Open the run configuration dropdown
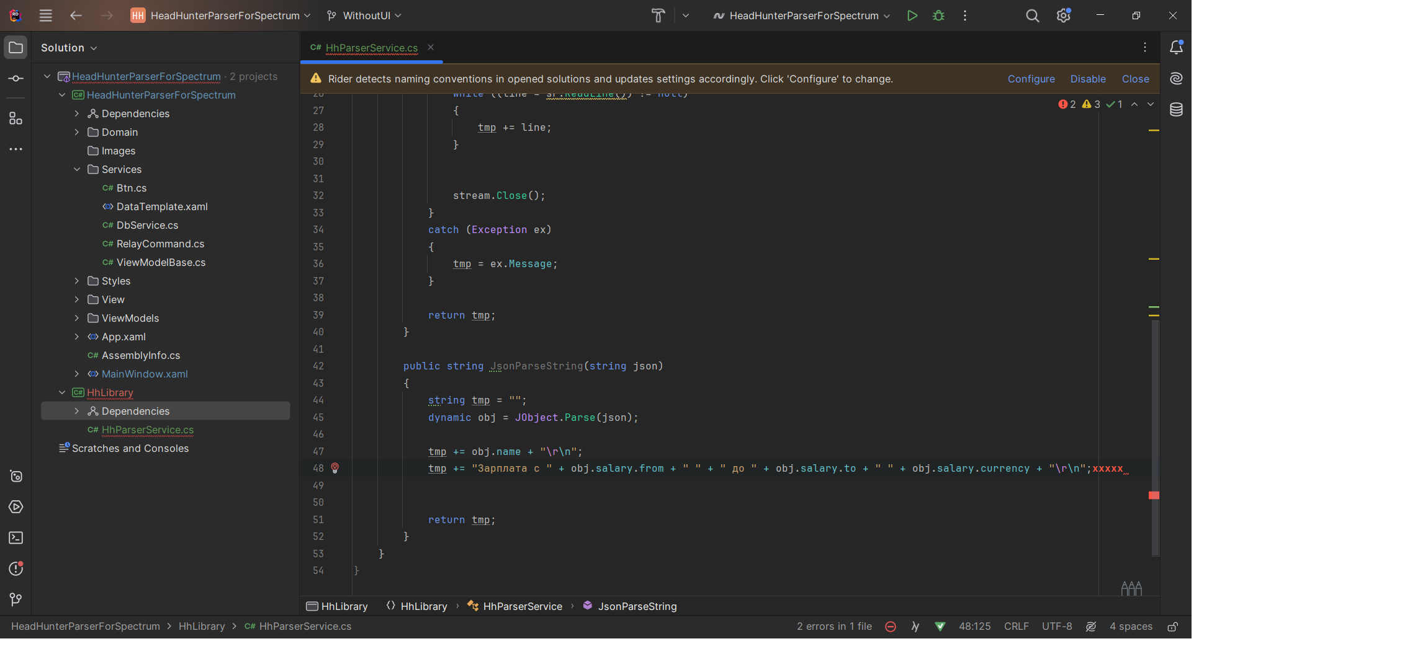1410x649 pixels. click(802, 15)
